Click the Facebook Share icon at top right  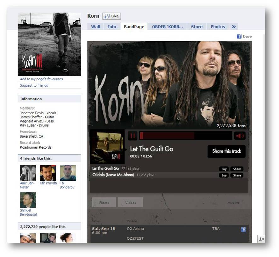[239, 37]
